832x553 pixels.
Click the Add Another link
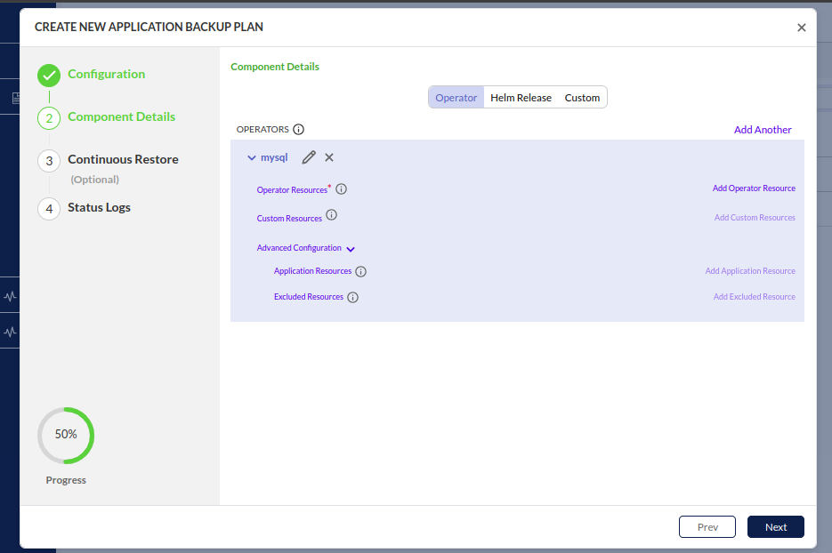coord(762,130)
